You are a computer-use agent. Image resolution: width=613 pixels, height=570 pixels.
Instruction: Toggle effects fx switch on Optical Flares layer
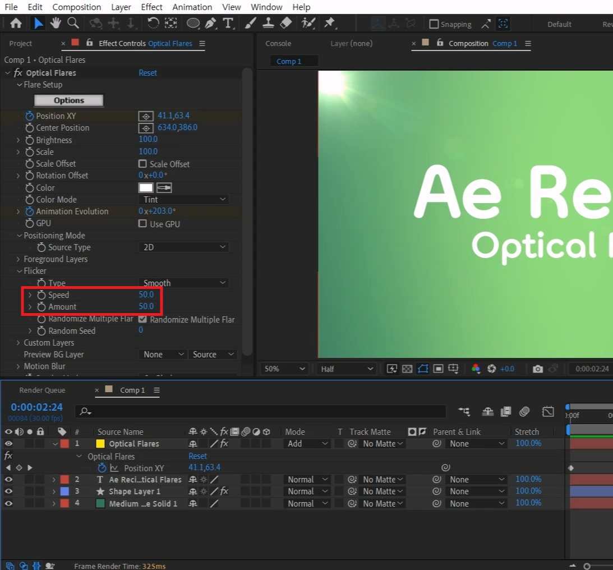coord(224,444)
